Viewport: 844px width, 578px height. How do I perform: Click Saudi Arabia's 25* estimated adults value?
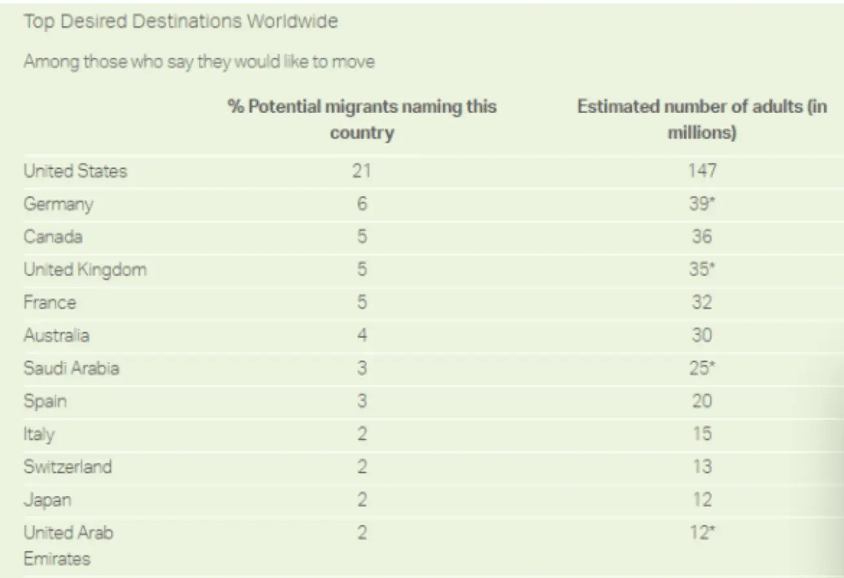(x=702, y=368)
